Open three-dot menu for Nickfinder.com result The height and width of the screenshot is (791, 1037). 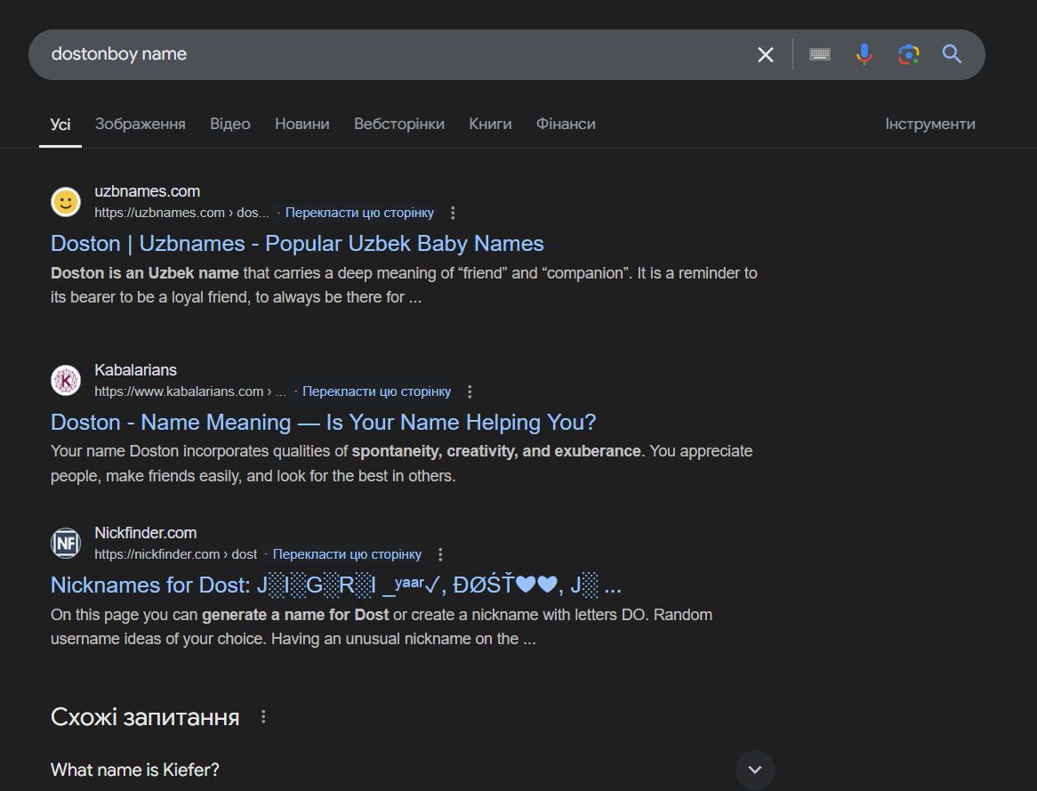440,555
